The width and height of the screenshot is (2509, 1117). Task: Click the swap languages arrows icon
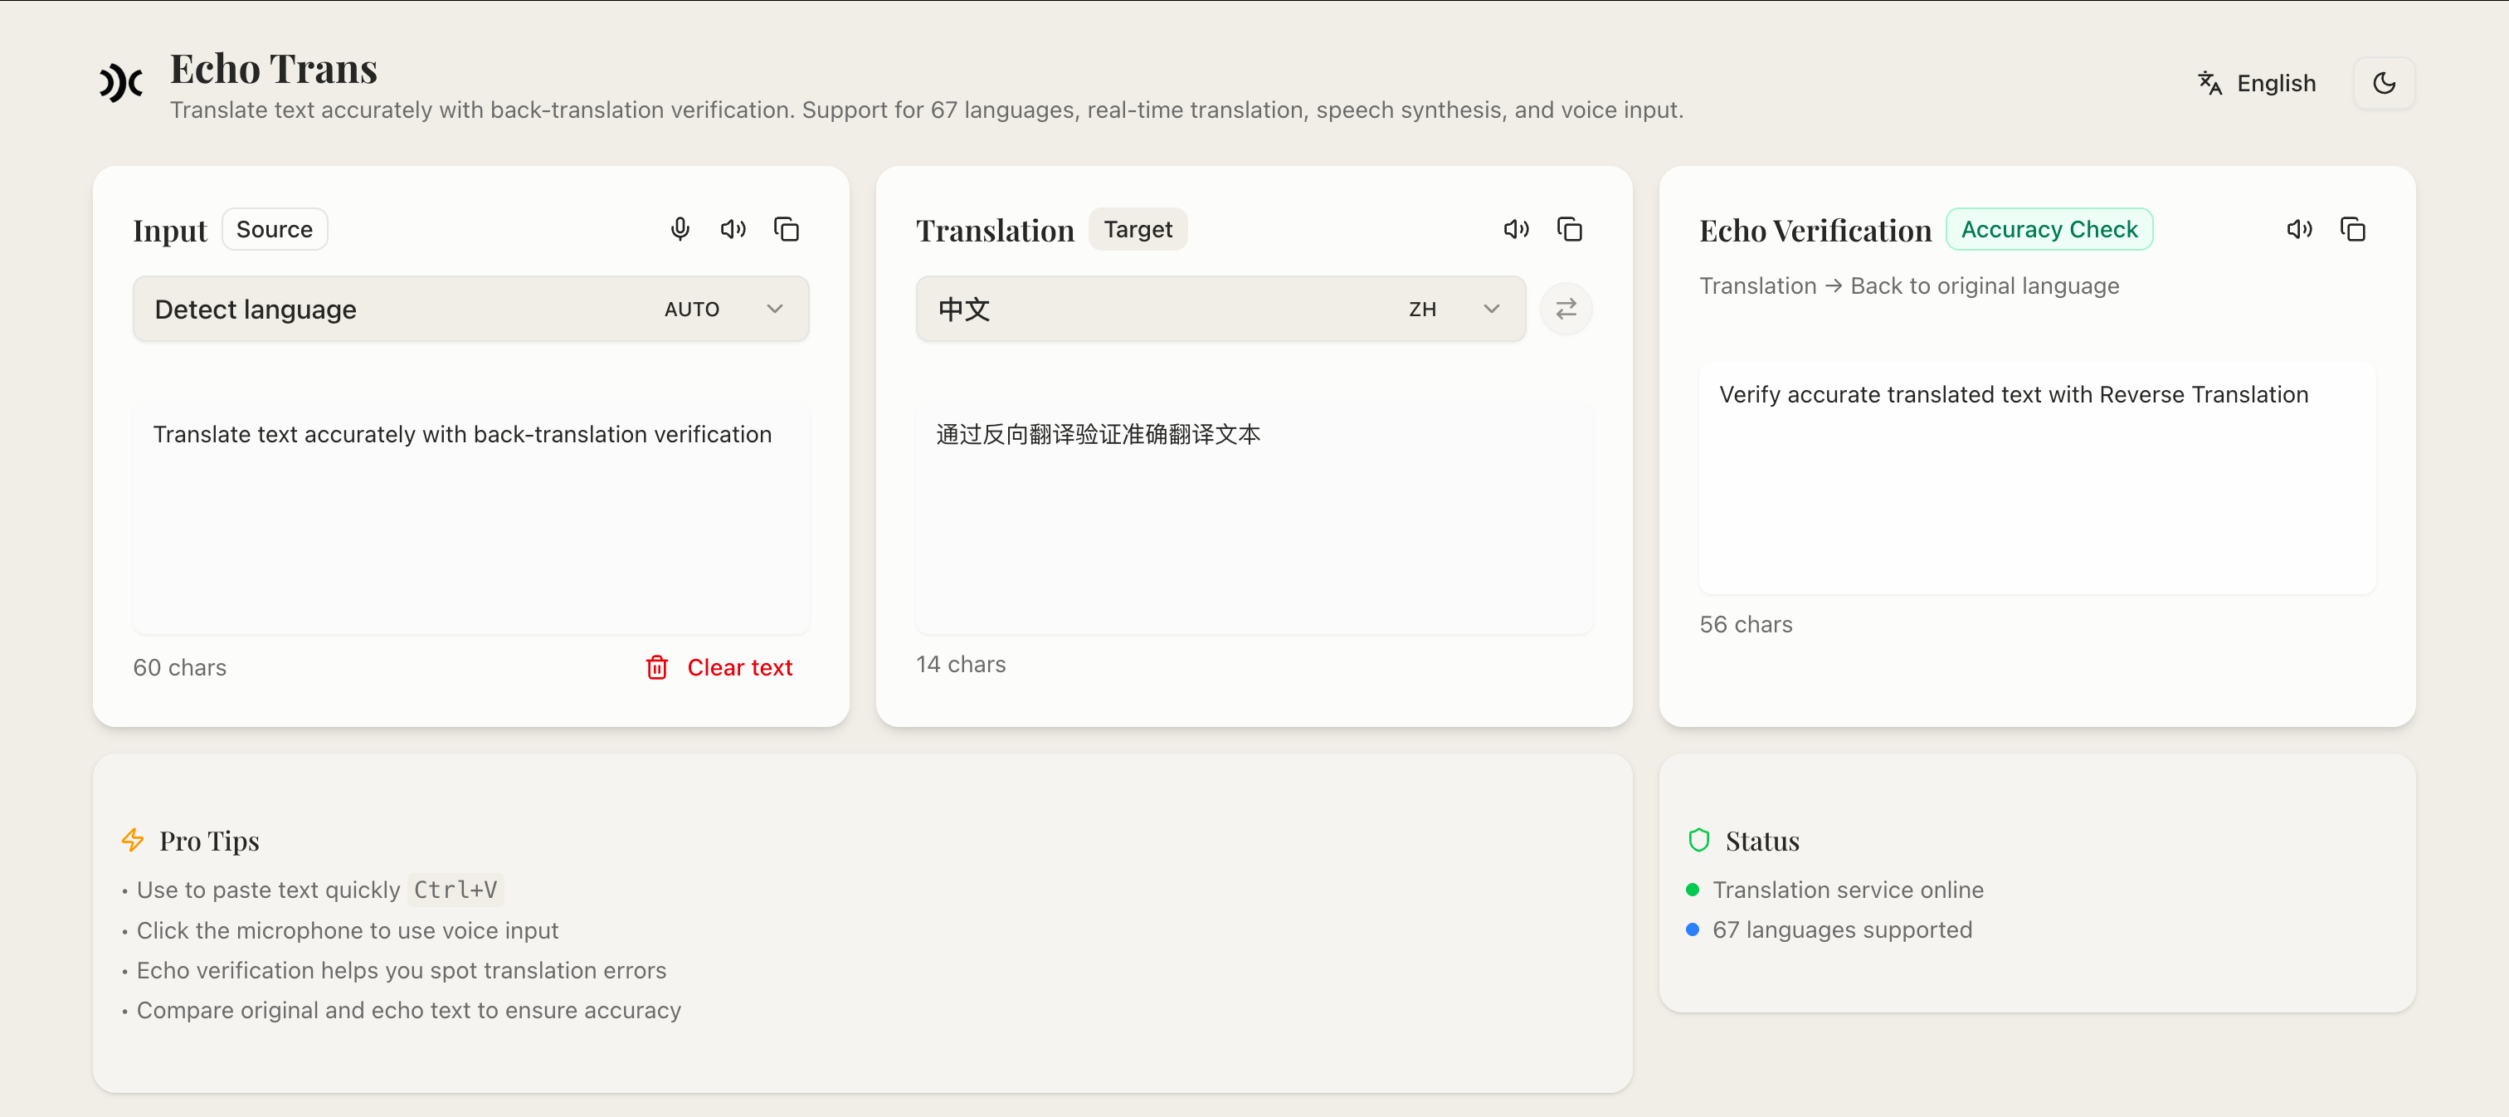point(1565,309)
